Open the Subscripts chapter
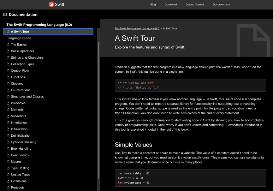 (18, 116)
